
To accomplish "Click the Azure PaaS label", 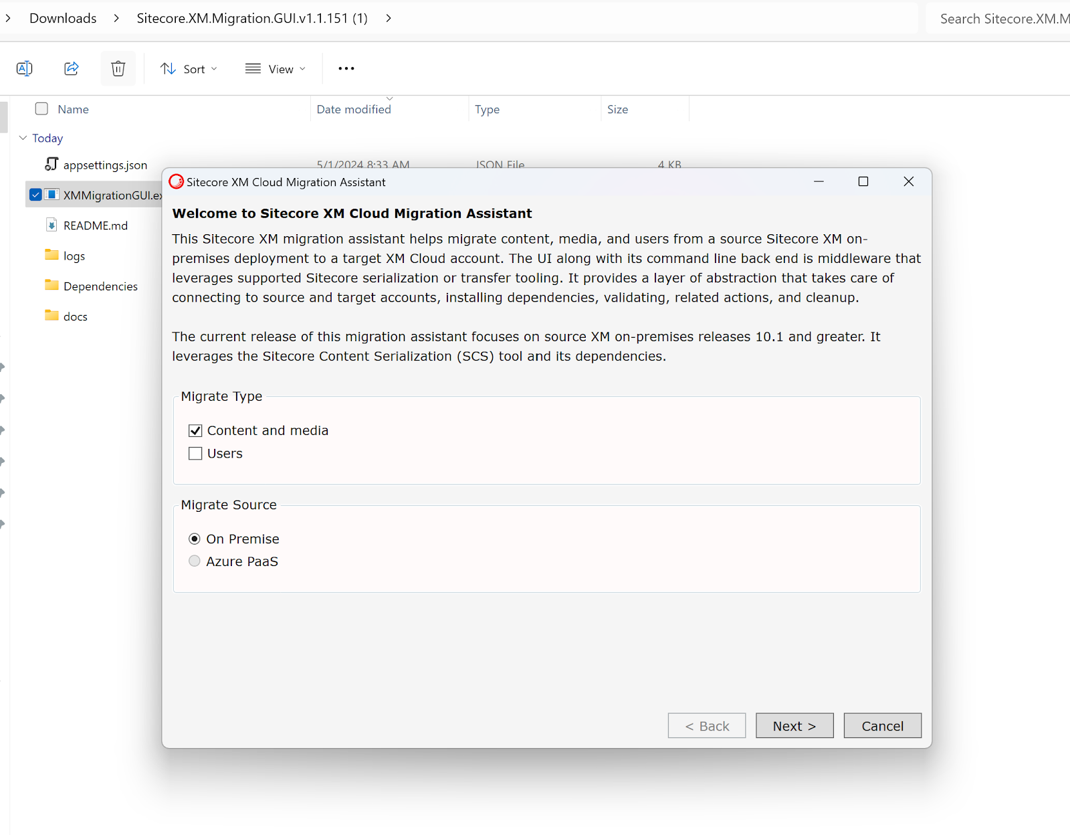I will coord(242,561).
